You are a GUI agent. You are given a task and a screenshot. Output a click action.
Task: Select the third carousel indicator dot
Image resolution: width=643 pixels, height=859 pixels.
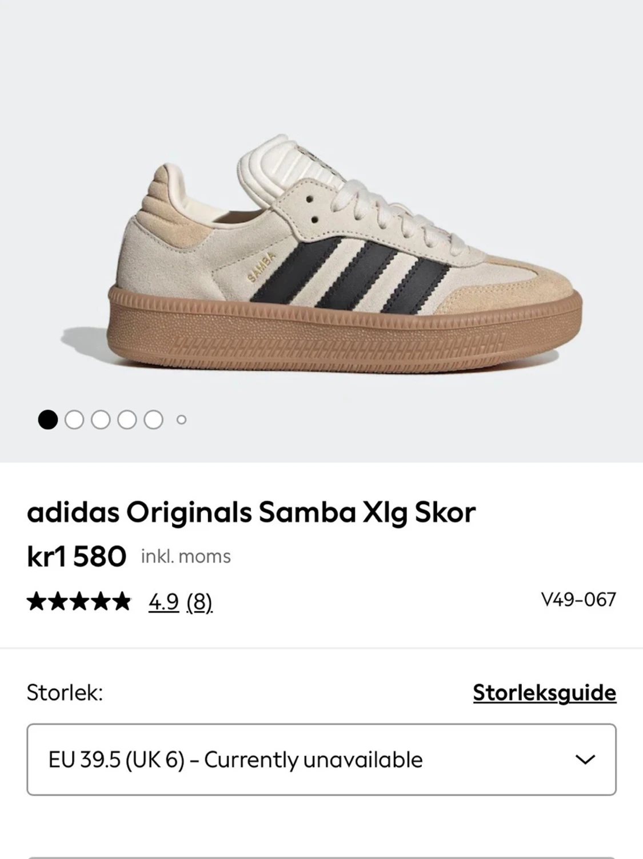[101, 419]
